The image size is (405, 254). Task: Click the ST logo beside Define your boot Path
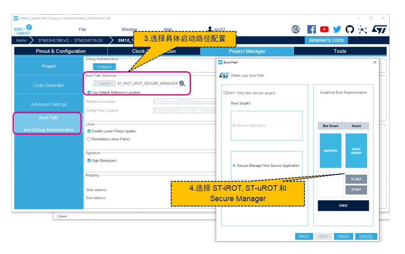[x=224, y=75]
